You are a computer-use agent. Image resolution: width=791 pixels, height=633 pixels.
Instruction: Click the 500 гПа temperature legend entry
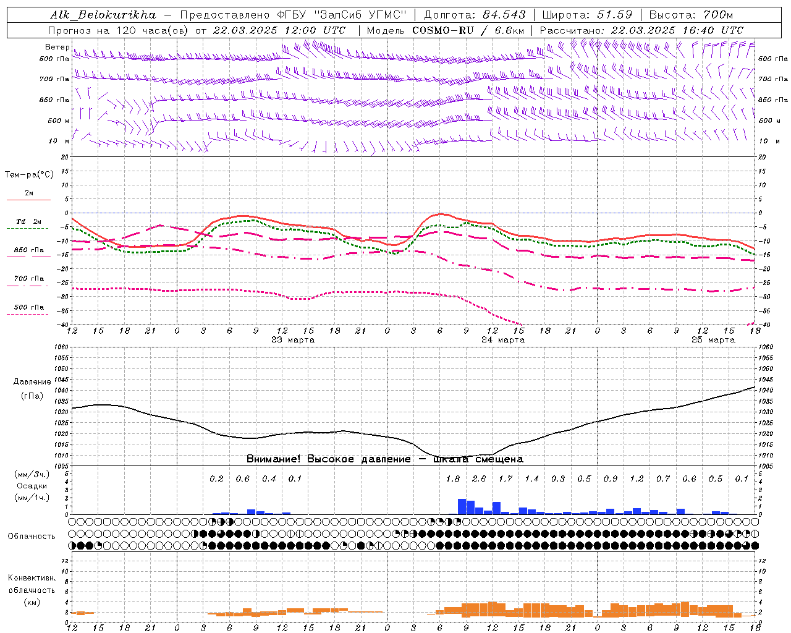point(29,307)
